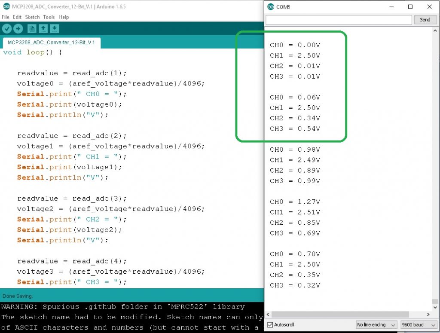
Task: Click the 'CH0 = 0.98V' serial output line
Action: (295, 150)
